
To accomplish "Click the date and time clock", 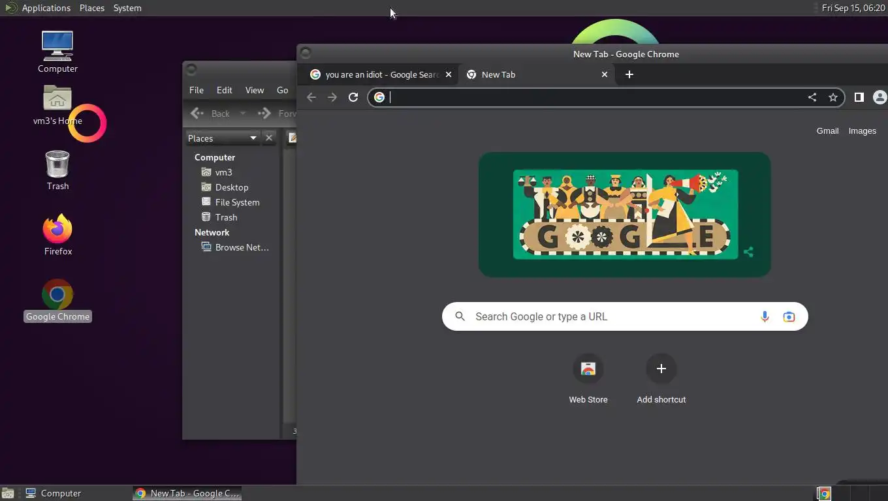I will 853,8.
